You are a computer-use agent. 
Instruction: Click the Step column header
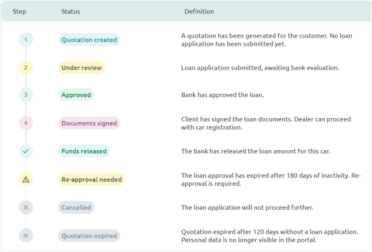19,11
